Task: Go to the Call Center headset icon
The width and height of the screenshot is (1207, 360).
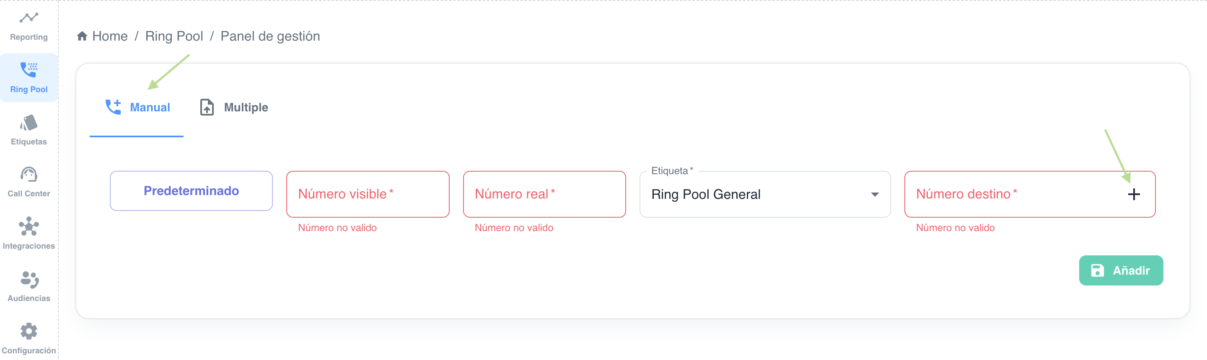Action: tap(28, 175)
